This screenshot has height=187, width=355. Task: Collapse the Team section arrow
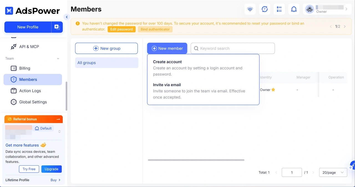pyautogui.click(x=58, y=59)
